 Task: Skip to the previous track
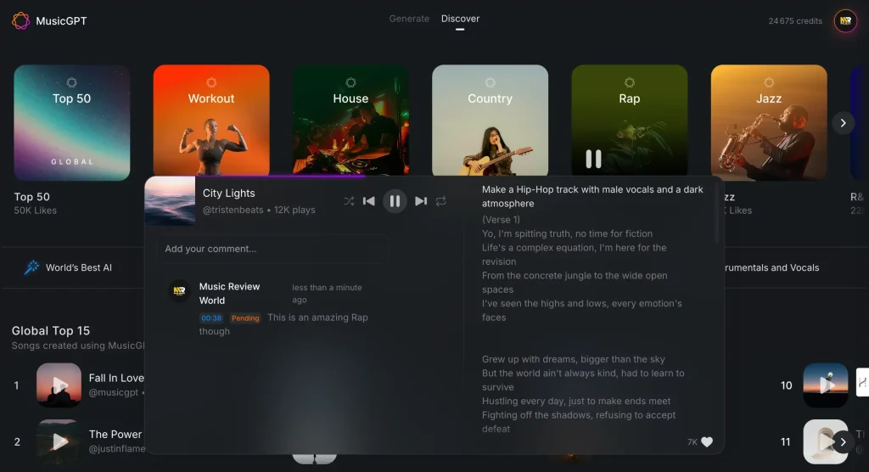[369, 201]
